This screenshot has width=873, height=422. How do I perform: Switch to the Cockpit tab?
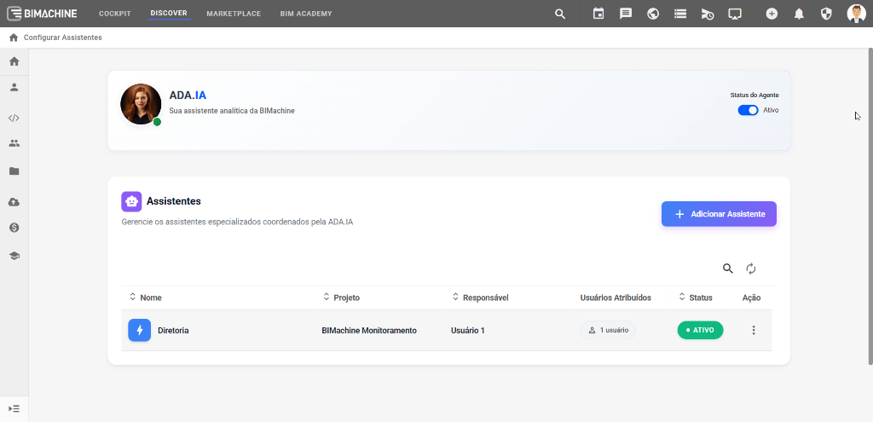click(115, 14)
